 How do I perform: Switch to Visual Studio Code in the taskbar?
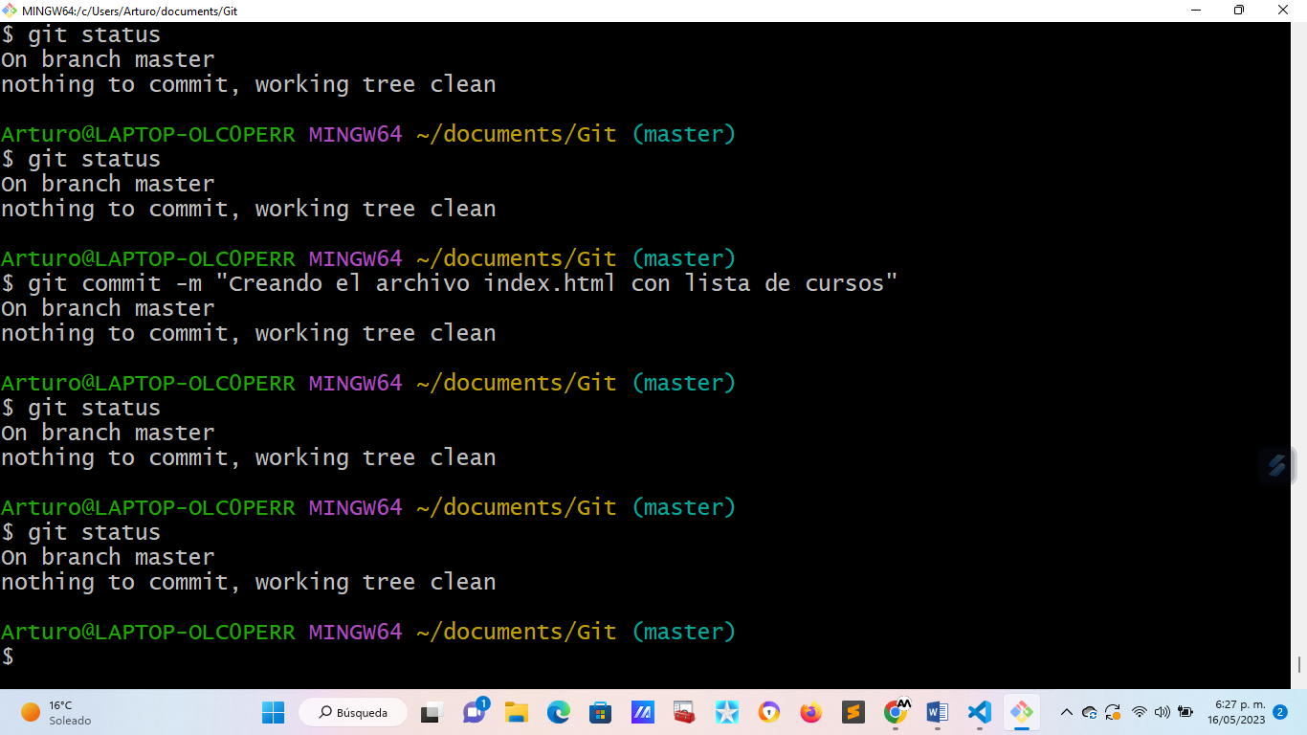pos(979,712)
